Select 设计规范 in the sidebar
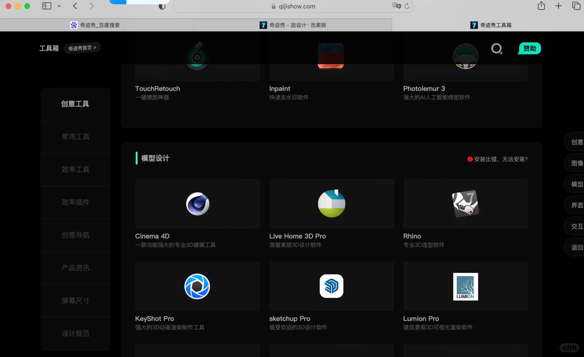 [75, 333]
